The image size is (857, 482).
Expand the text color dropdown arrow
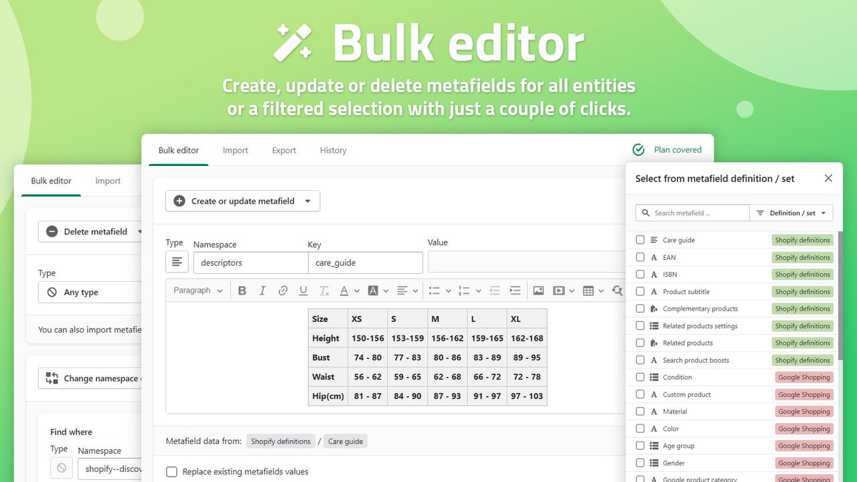357,291
